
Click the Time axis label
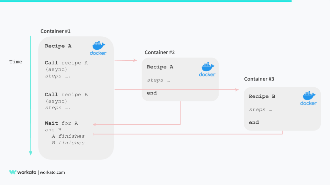(x=16, y=62)
